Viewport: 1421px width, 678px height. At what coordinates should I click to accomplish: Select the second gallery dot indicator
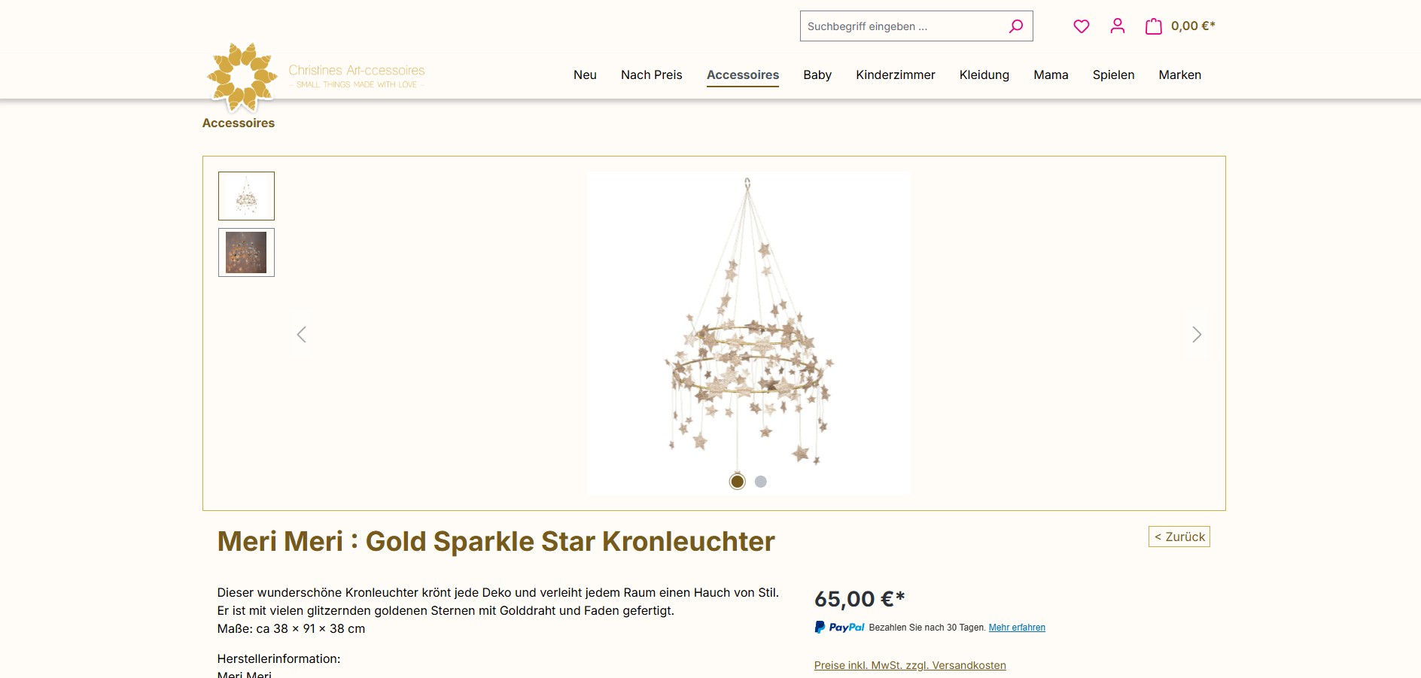pyautogui.click(x=761, y=482)
